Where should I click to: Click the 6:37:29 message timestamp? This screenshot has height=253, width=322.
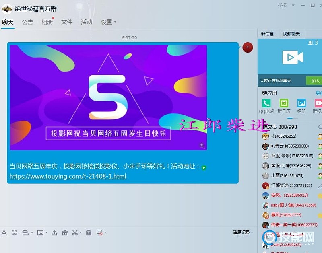tap(129, 38)
